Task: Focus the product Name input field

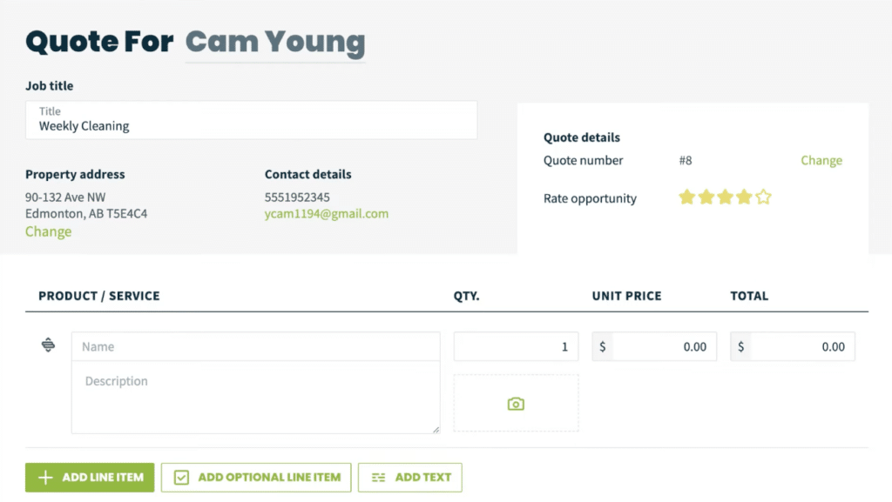Action: click(256, 346)
